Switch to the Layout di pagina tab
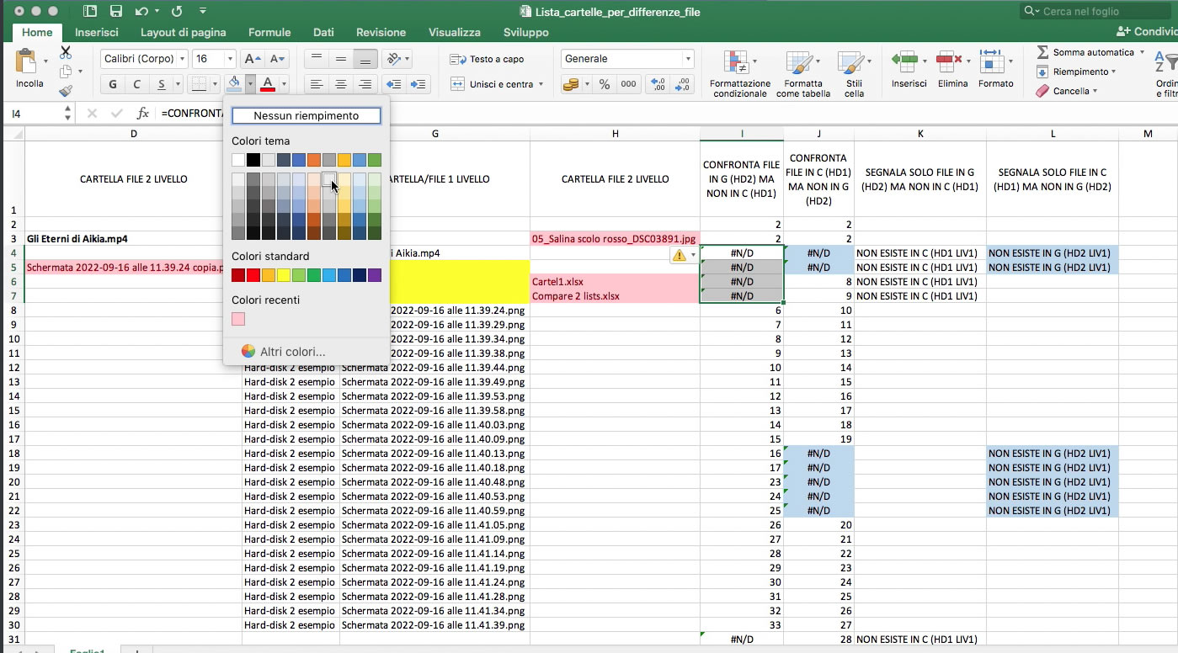The height and width of the screenshot is (653, 1178). tap(183, 32)
